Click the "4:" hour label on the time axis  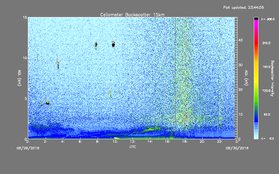pos(63,142)
